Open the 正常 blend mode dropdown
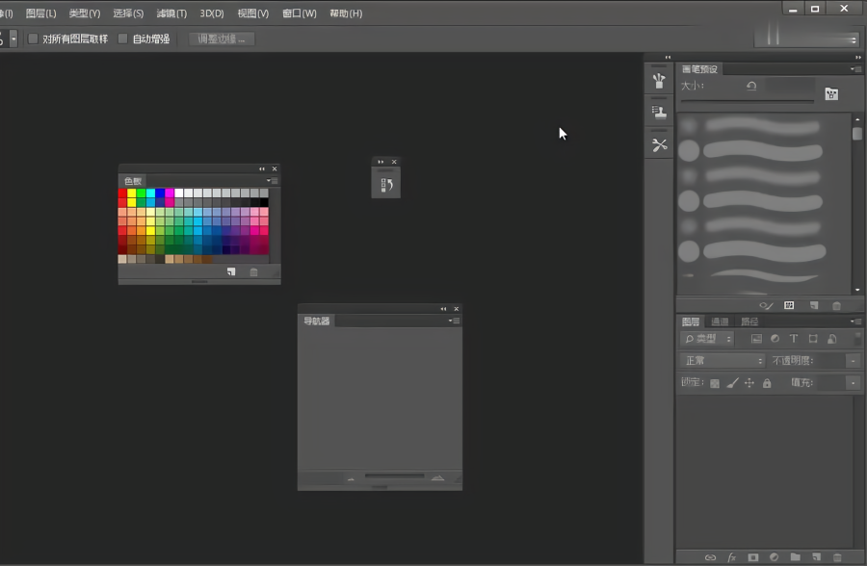This screenshot has height=566, width=867. pyautogui.click(x=722, y=361)
